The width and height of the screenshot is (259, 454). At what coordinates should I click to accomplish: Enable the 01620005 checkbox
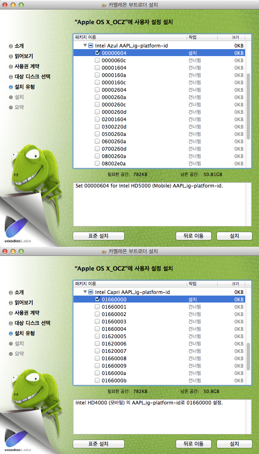(x=97, y=336)
